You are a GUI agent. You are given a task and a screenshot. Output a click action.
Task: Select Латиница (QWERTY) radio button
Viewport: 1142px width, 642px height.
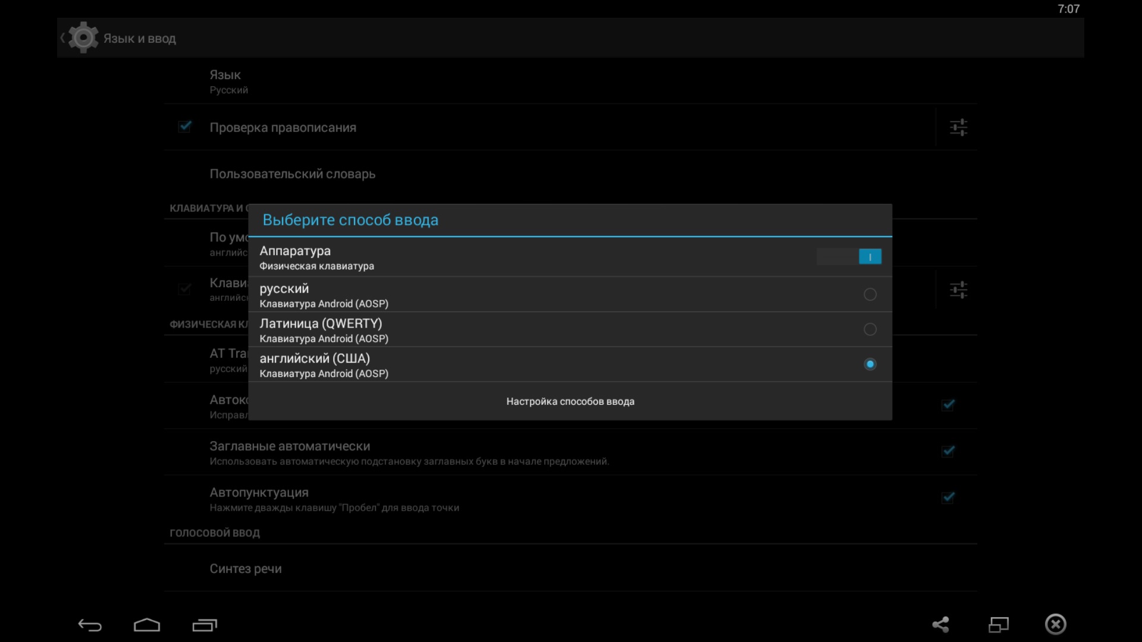[870, 329]
